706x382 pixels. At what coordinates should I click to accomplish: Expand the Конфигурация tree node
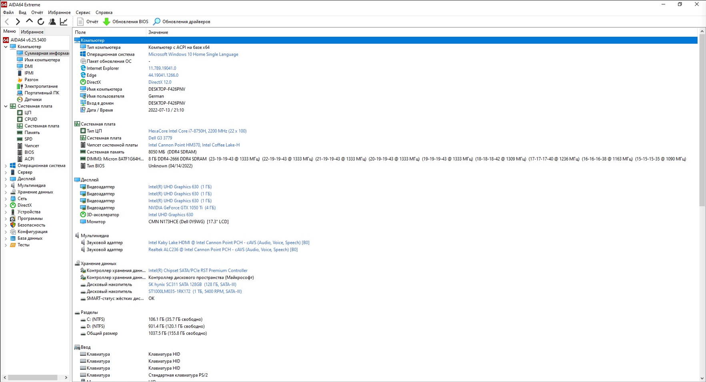coord(6,232)
